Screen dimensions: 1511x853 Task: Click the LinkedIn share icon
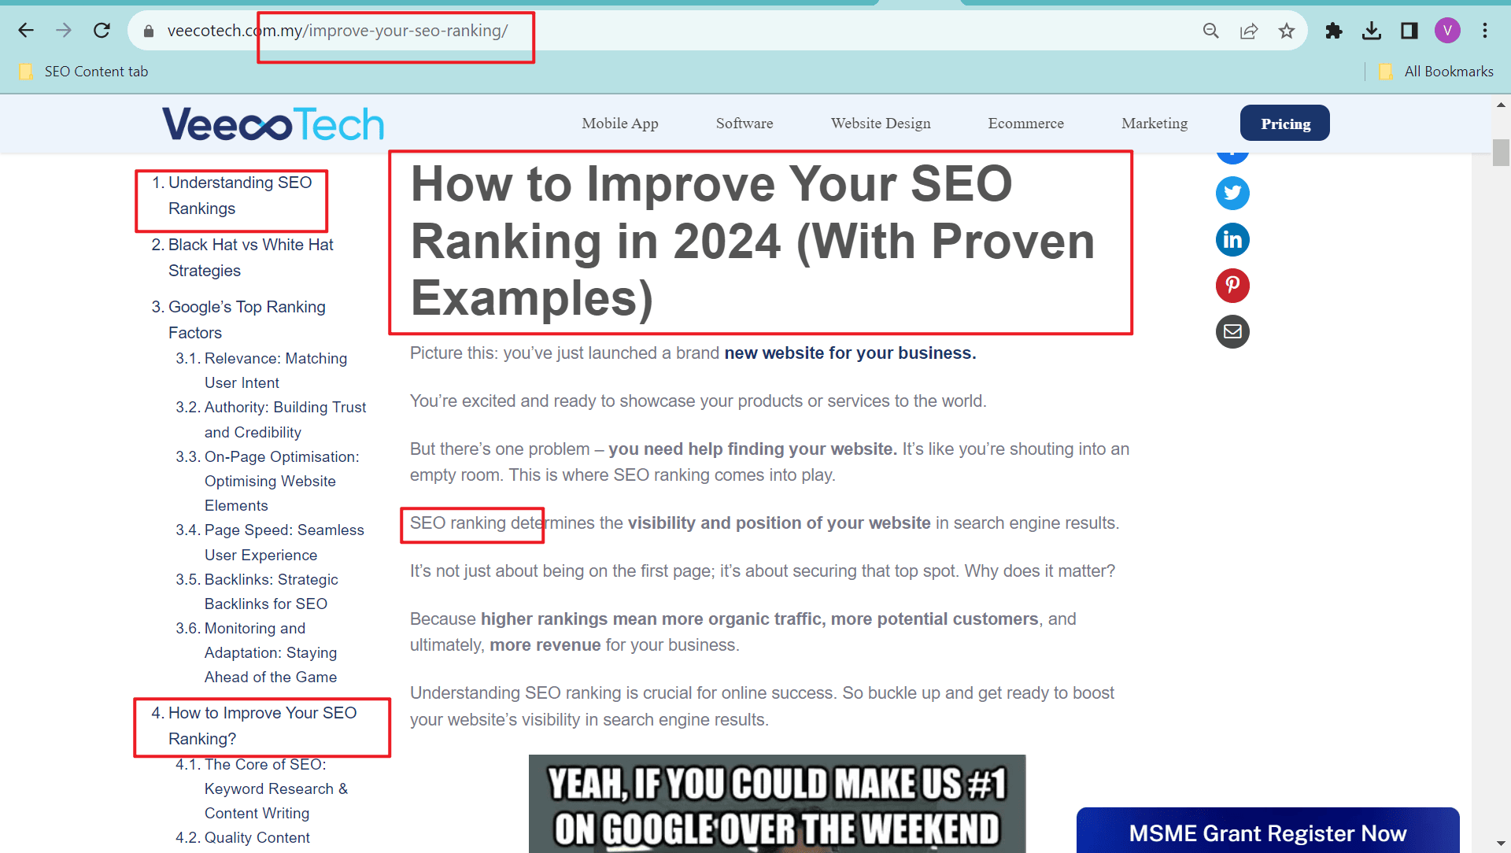(1233, 238)
